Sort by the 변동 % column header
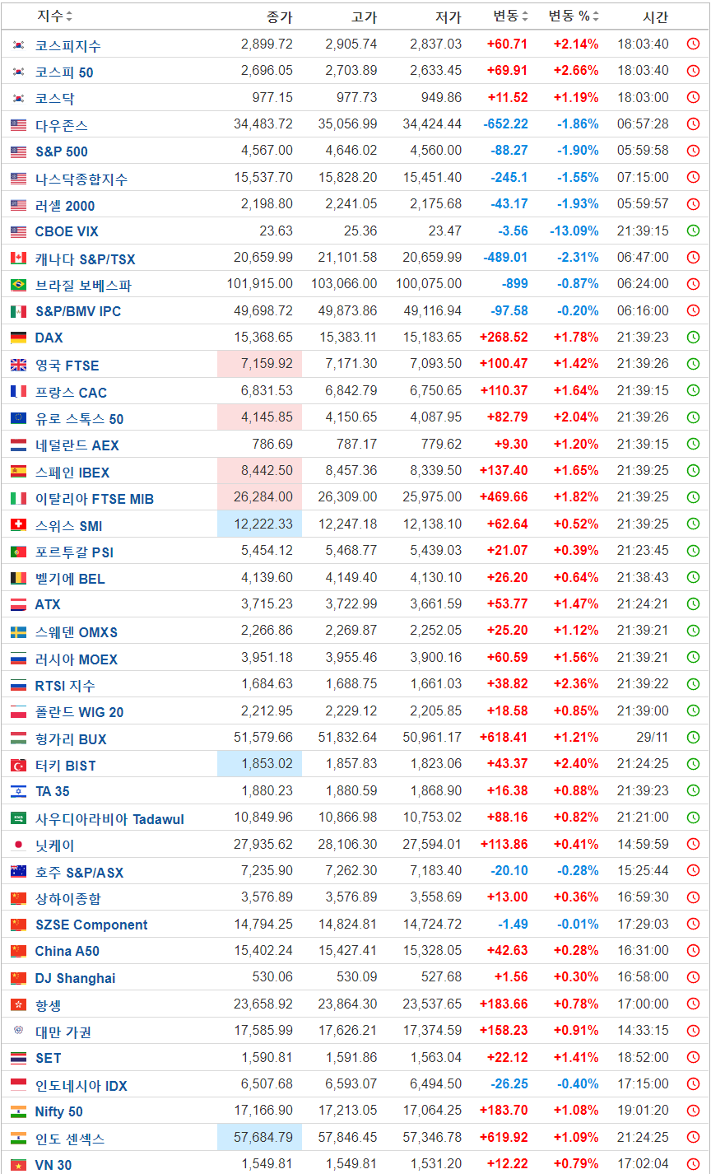The height and width of the screenshot is (1174, 711). tap(574, 16)
